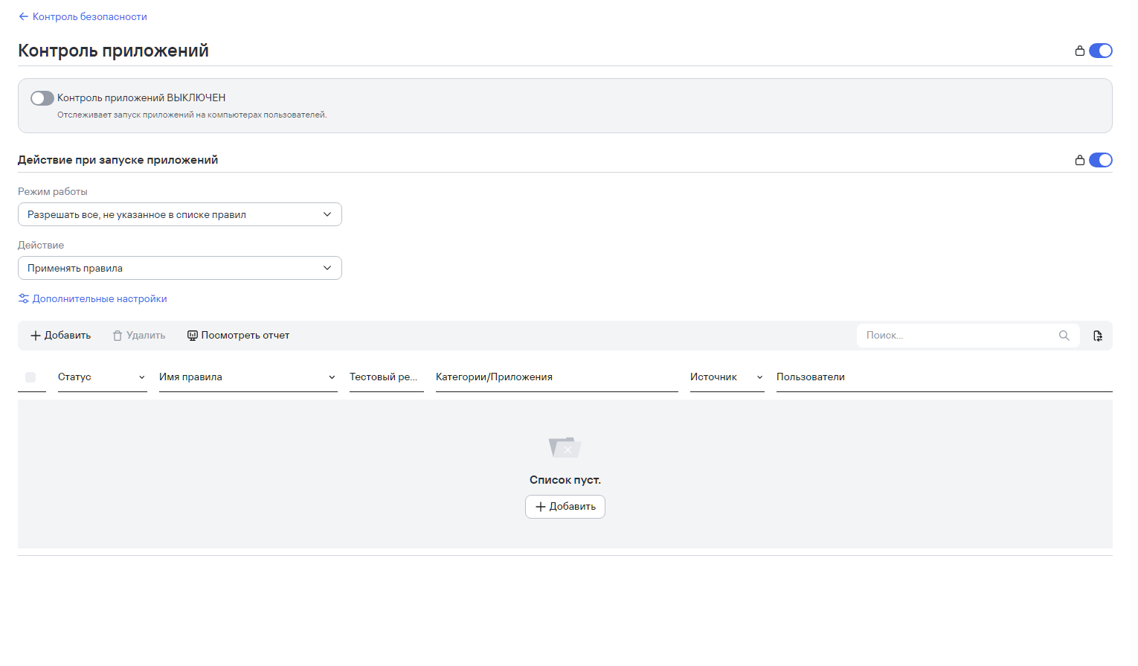
Task: Click the trash icon next to Удалить
Action: click(x=118, y=336)
